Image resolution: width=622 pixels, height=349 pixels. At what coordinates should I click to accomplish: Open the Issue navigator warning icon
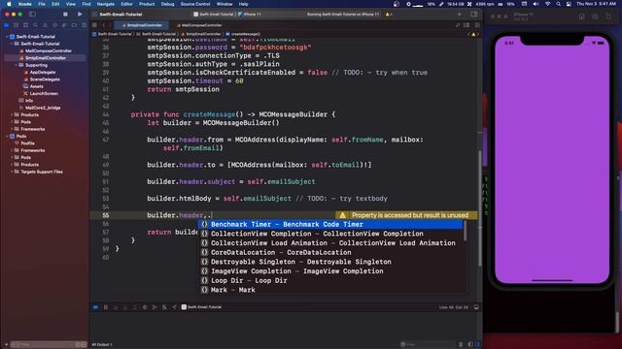click(45, 25)
